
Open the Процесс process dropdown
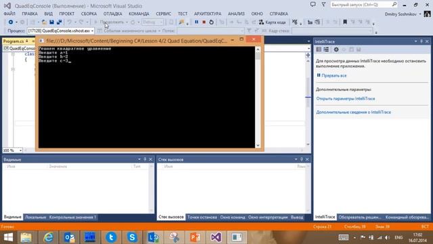pos(92,31)
